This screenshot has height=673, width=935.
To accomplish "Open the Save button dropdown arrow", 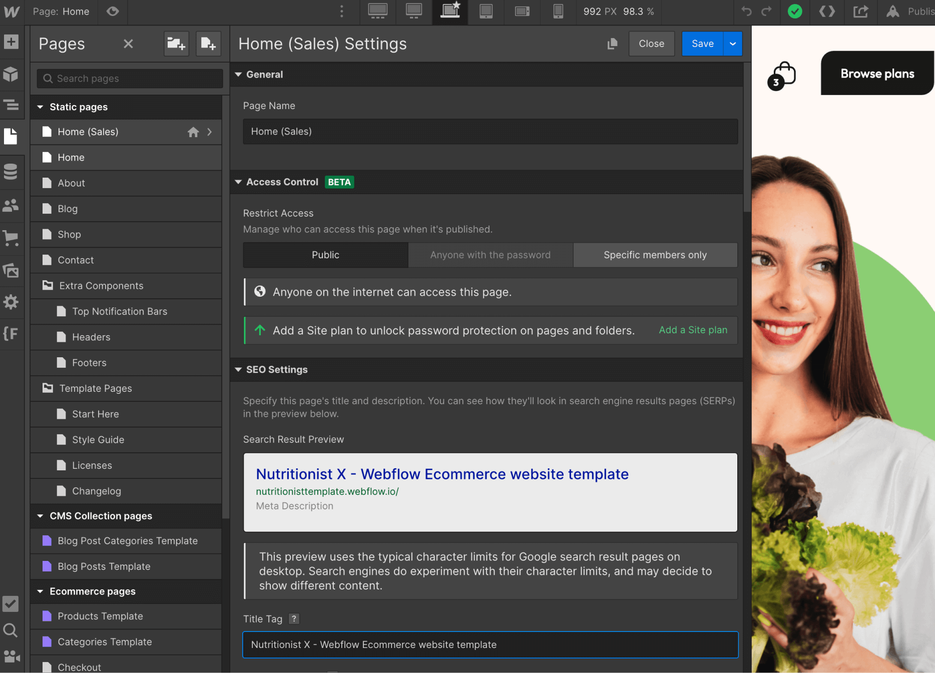I will (x=732, y=44).
